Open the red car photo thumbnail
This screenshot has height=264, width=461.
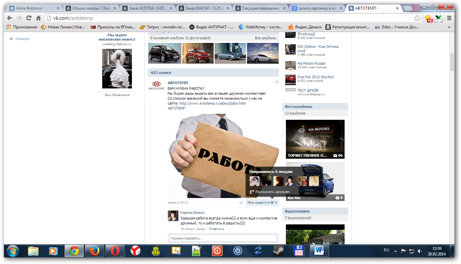[197, 53]
